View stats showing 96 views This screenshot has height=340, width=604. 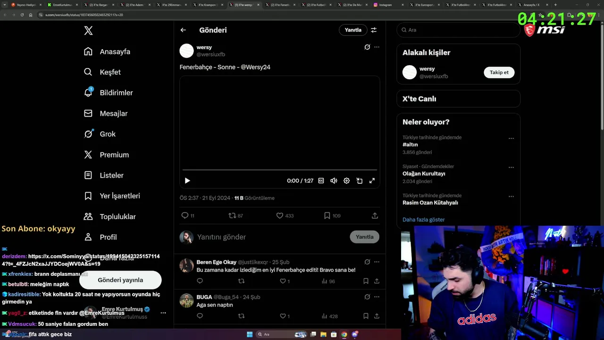click(328, 281)
